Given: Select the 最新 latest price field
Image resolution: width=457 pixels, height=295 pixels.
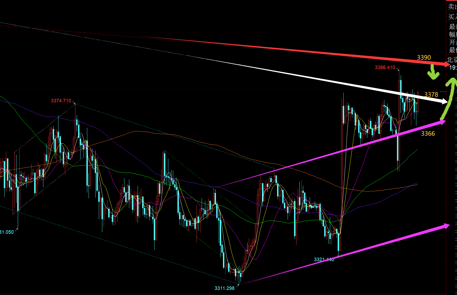Looking at the screenshot, I should point(452,27).
